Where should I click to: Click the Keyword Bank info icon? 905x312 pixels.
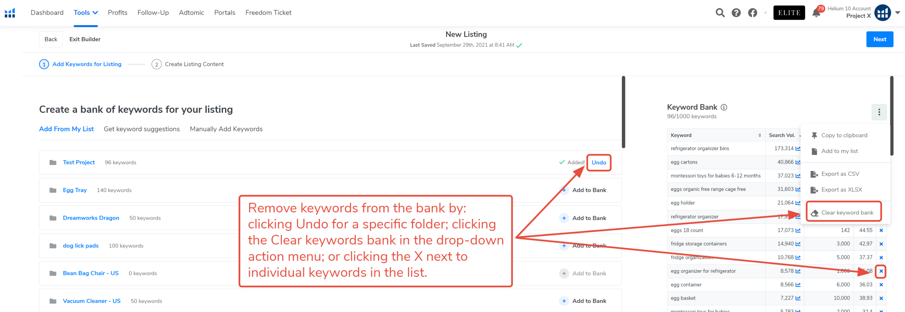point(724,107)
